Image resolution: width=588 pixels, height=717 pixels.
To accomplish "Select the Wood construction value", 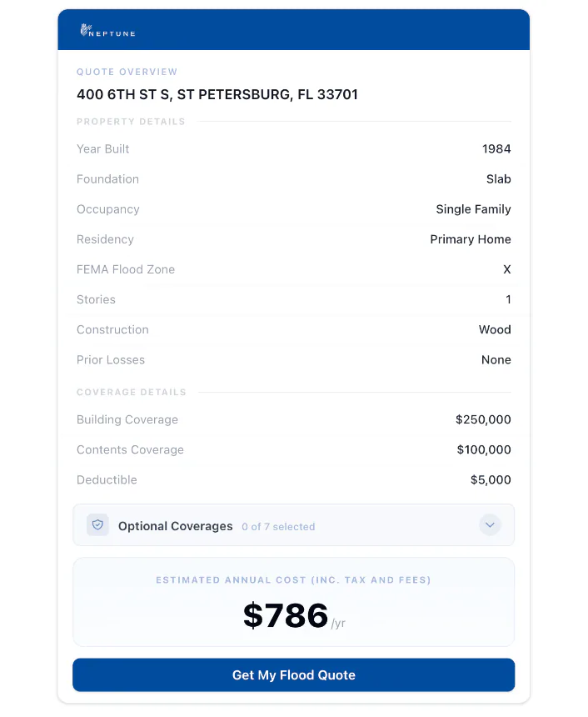I will coord(495,329).
